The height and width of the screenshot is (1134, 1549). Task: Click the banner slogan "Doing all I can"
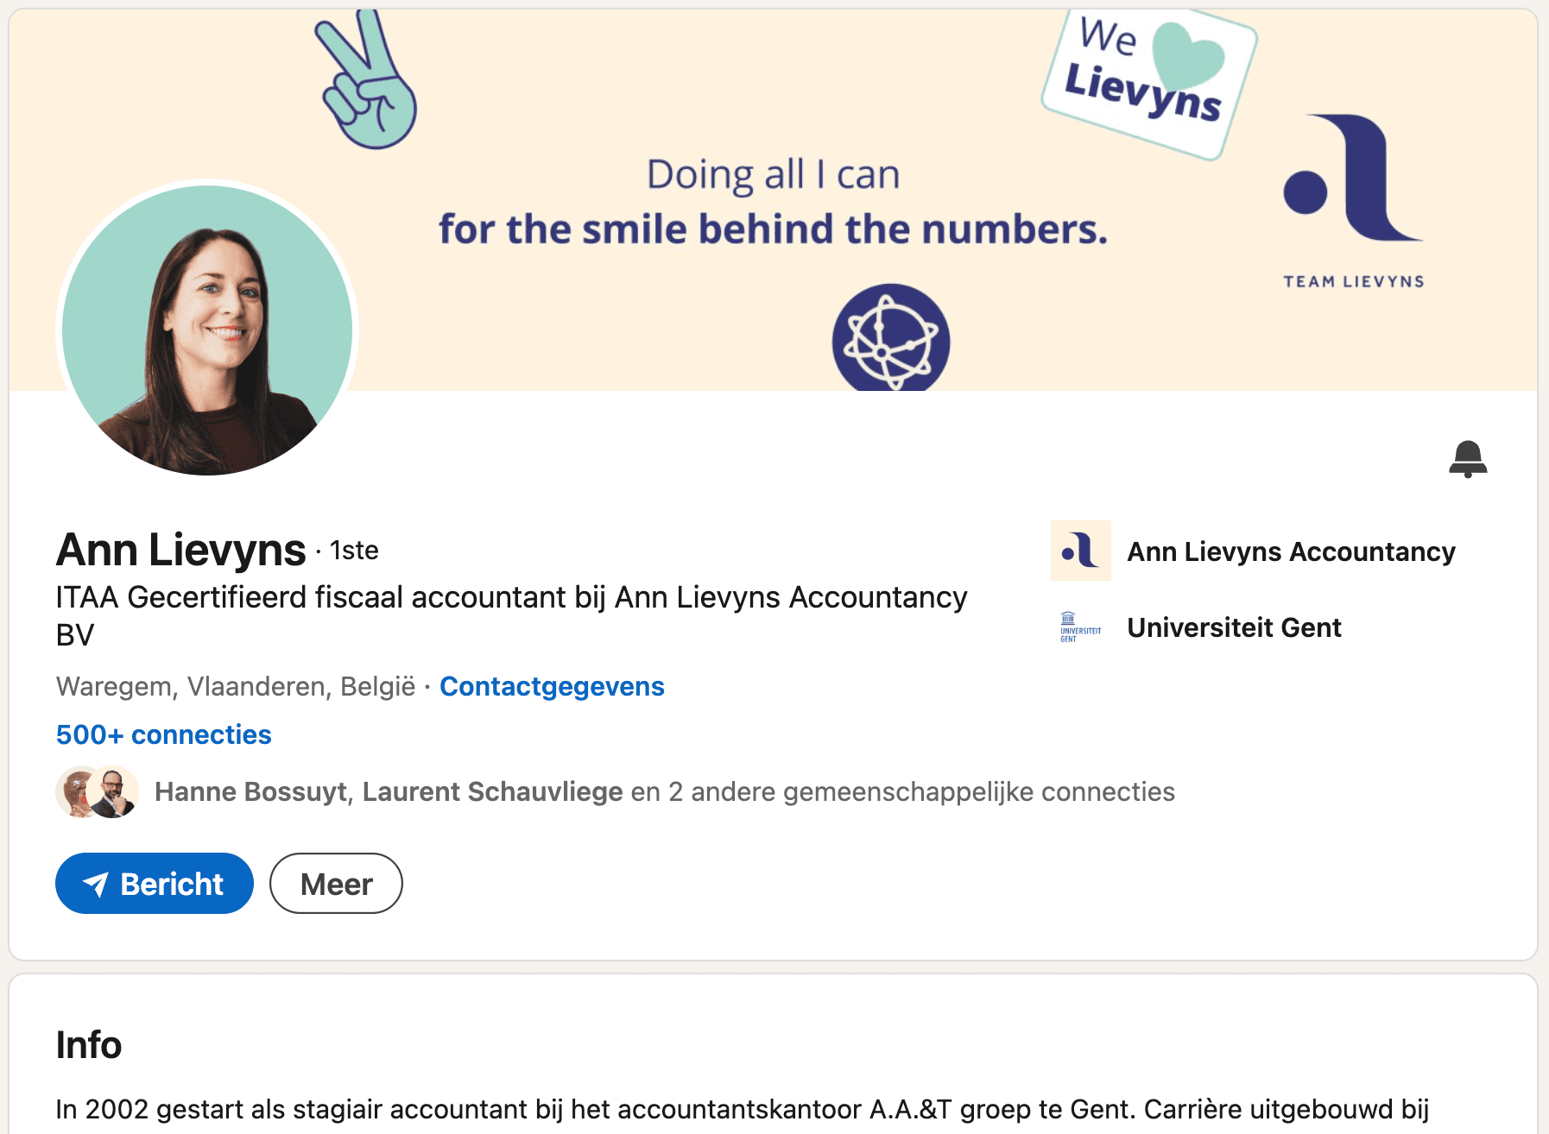[x=773, y=175]
